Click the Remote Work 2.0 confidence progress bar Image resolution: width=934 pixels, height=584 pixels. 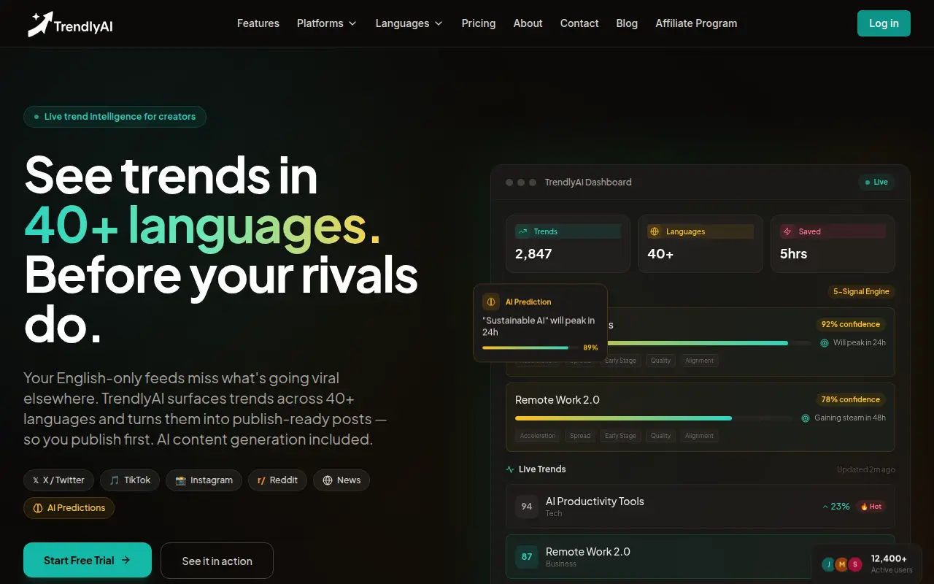point(654,418)
